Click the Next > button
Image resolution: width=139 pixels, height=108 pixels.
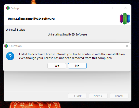[98, 96]
